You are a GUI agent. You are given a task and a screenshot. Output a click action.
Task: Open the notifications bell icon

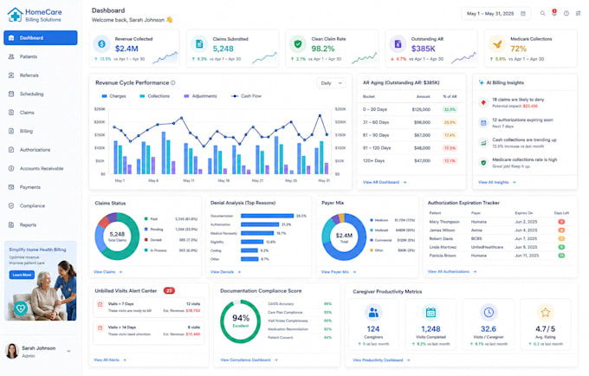554,13
